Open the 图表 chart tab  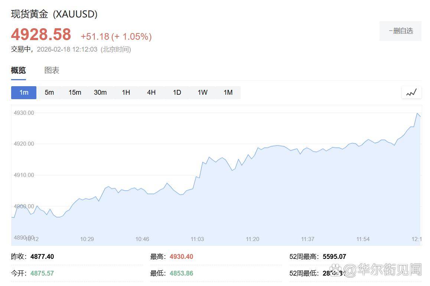(x=52, y=70)
